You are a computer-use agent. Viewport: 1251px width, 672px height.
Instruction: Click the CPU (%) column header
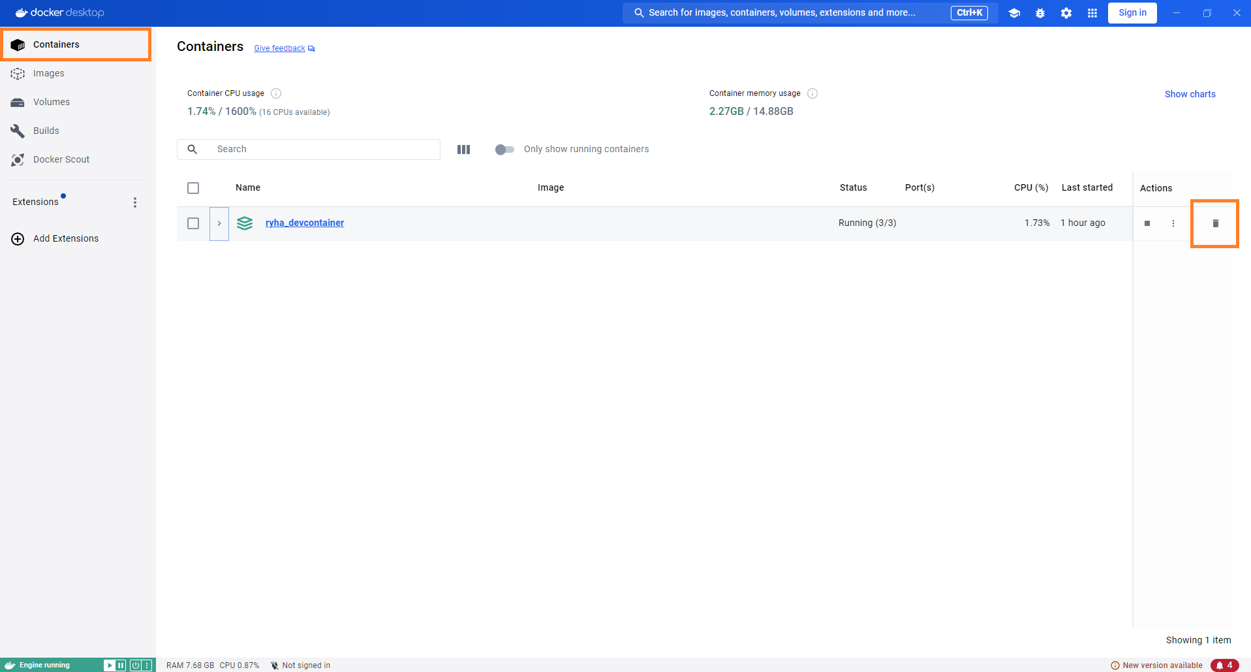click(x=1031, y=187)
